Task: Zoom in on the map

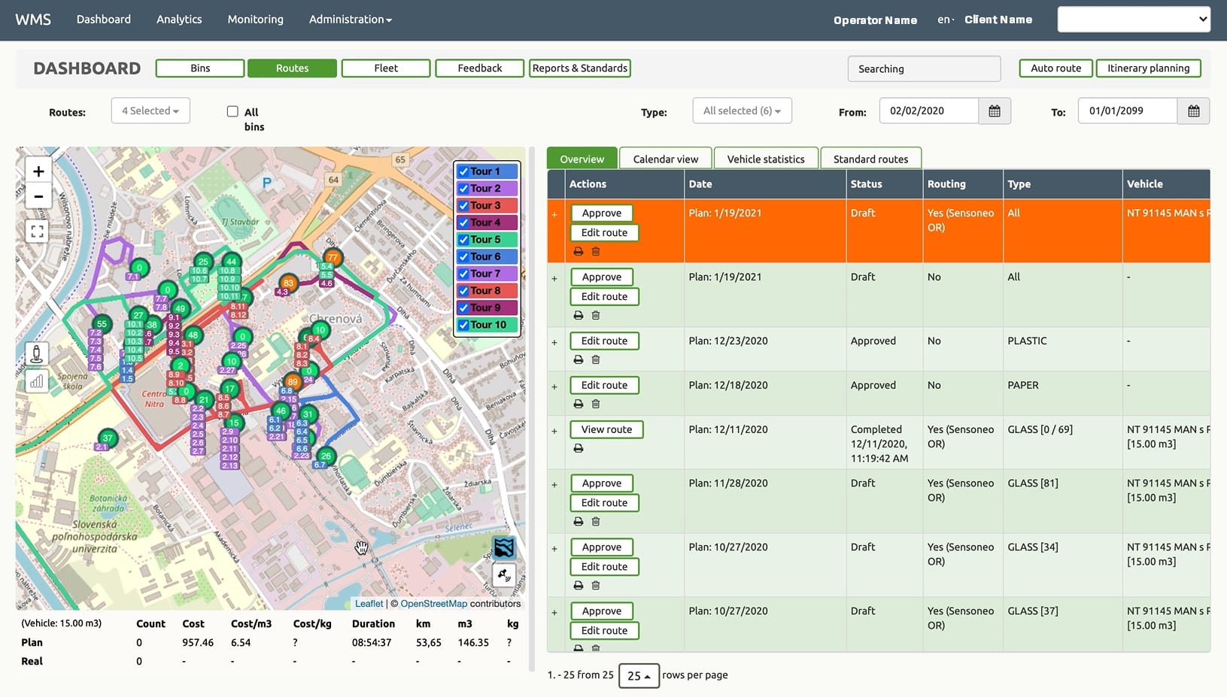Action: 38,171
